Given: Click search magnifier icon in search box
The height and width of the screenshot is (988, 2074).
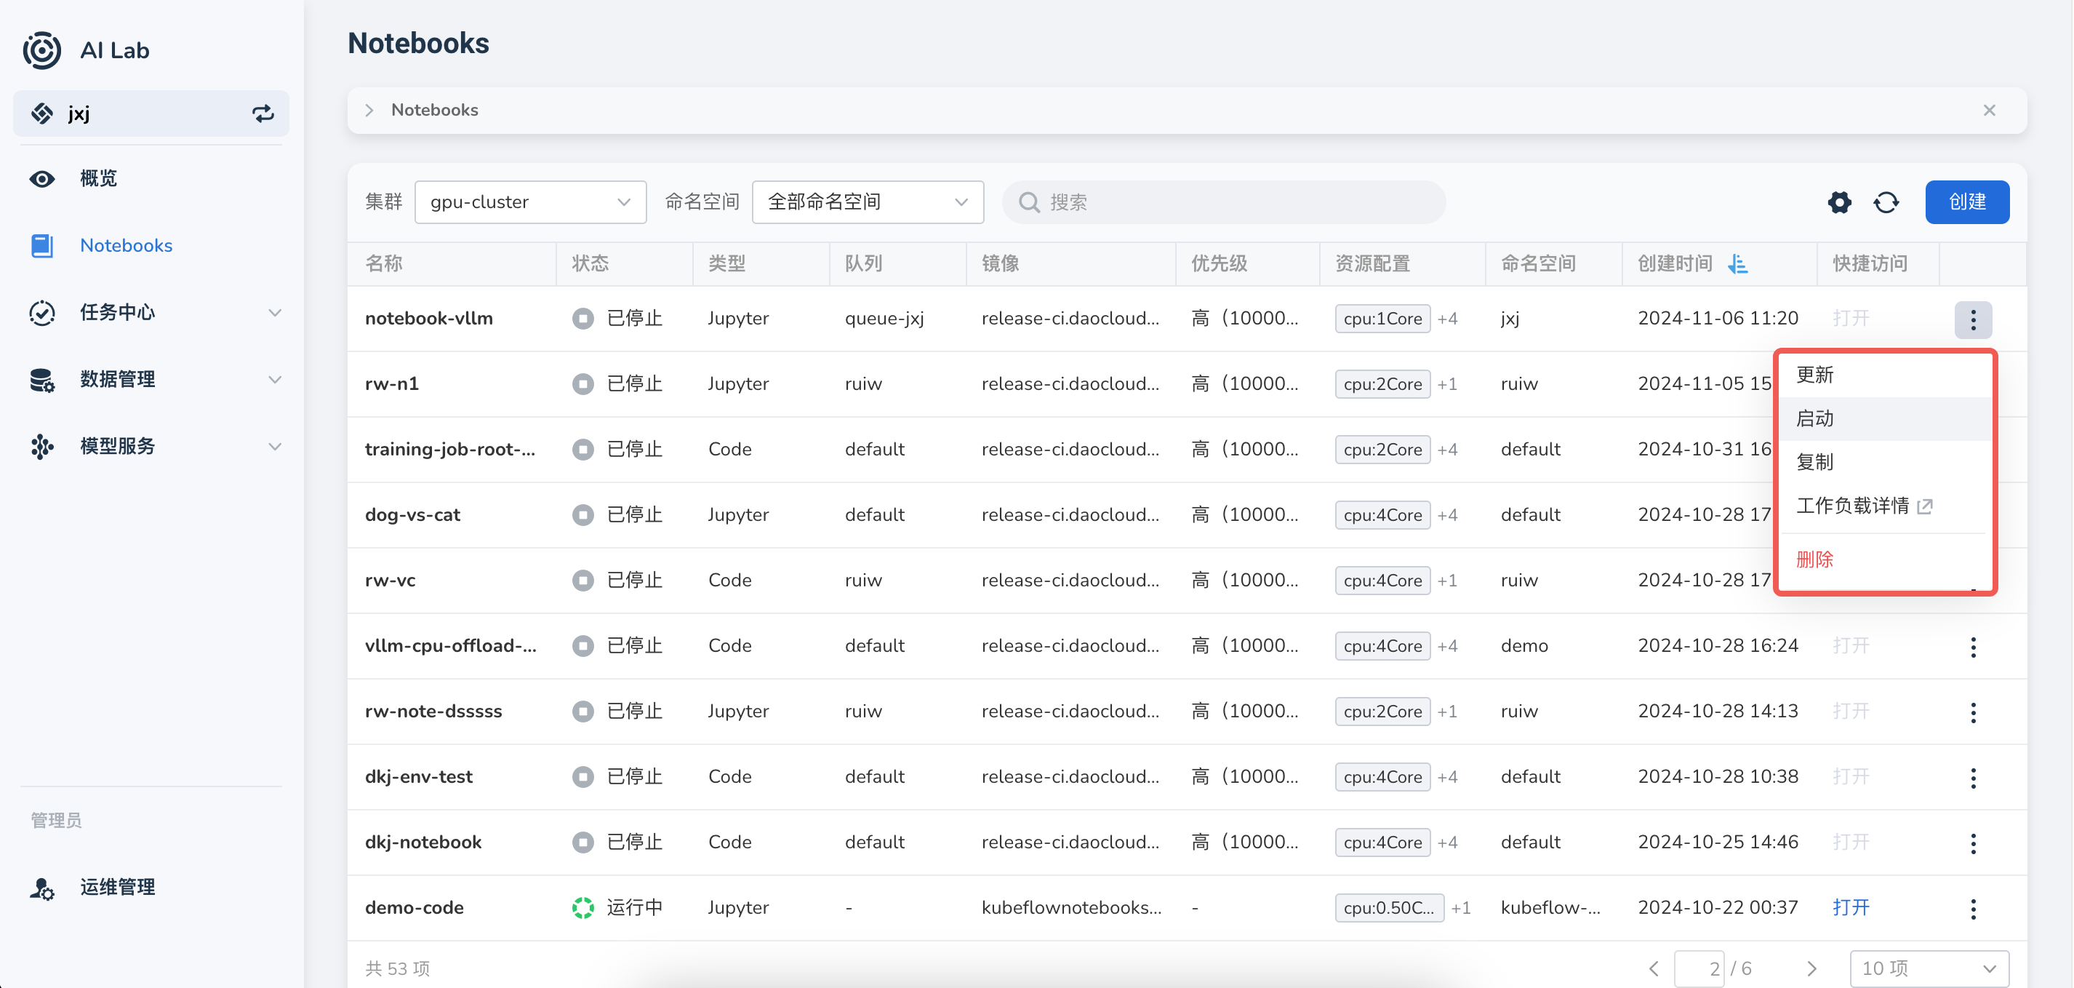Looking at the screenshot, I should pyautogui.click(x=1029, y=202).
